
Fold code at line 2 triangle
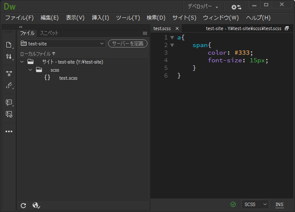coord(172,45)
